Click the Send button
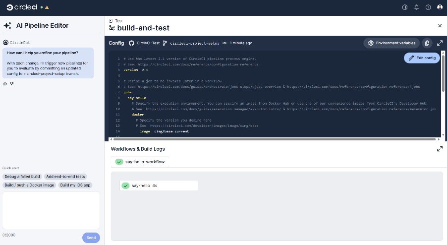 pyautogui.click(x=91, y=238)
